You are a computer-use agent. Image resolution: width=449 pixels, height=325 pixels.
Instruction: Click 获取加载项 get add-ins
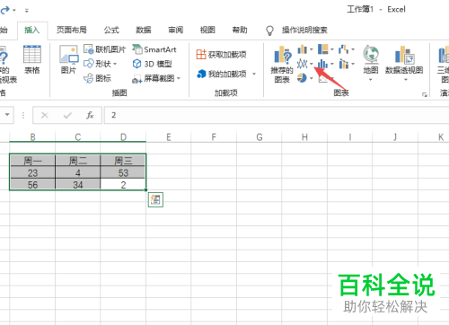[x=221, y=55]
